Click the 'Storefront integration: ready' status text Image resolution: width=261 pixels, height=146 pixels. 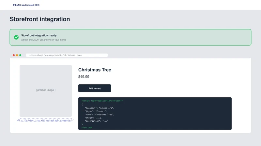click(x=39, y=35)
